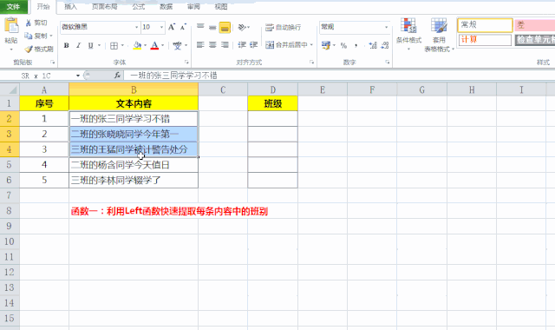Align text to top
Viewport: 555px width, 330px height.
[x=200, y=27]
